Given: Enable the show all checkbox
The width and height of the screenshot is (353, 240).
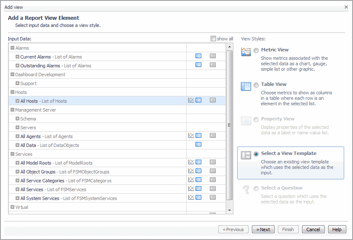Looking at the screenshot, I should point(213,39).
